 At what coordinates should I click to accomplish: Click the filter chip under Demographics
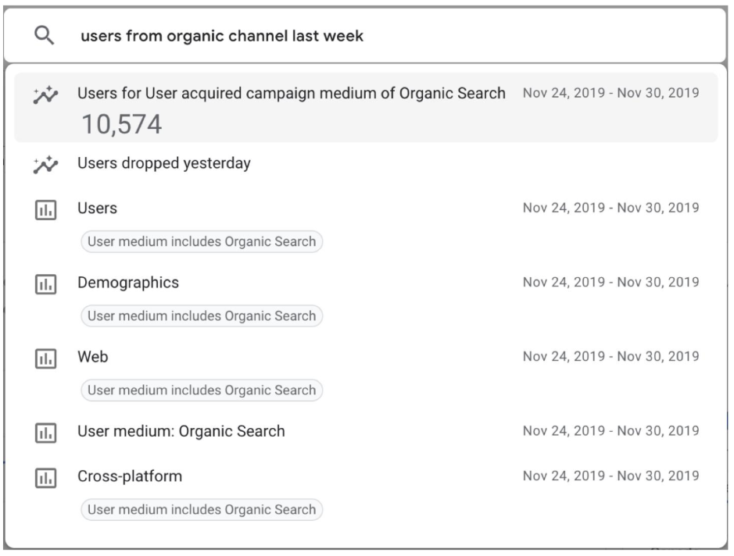tap(202, 316)
